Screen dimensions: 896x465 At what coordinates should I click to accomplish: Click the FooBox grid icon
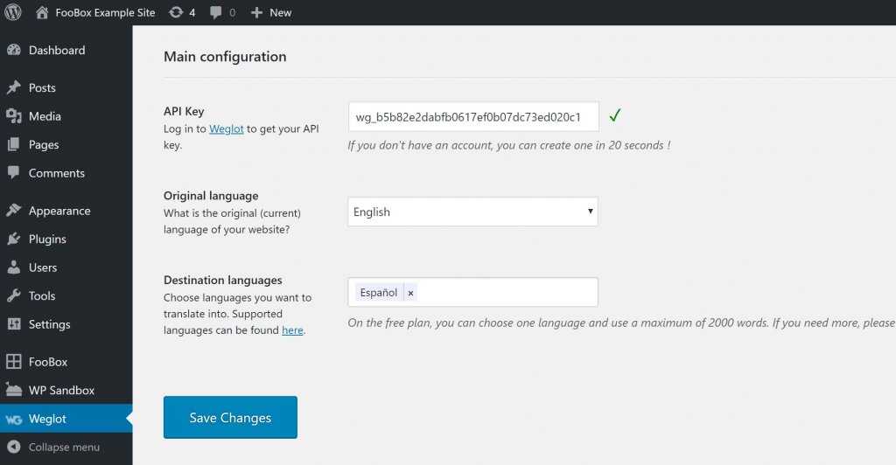tap(13, 362)
